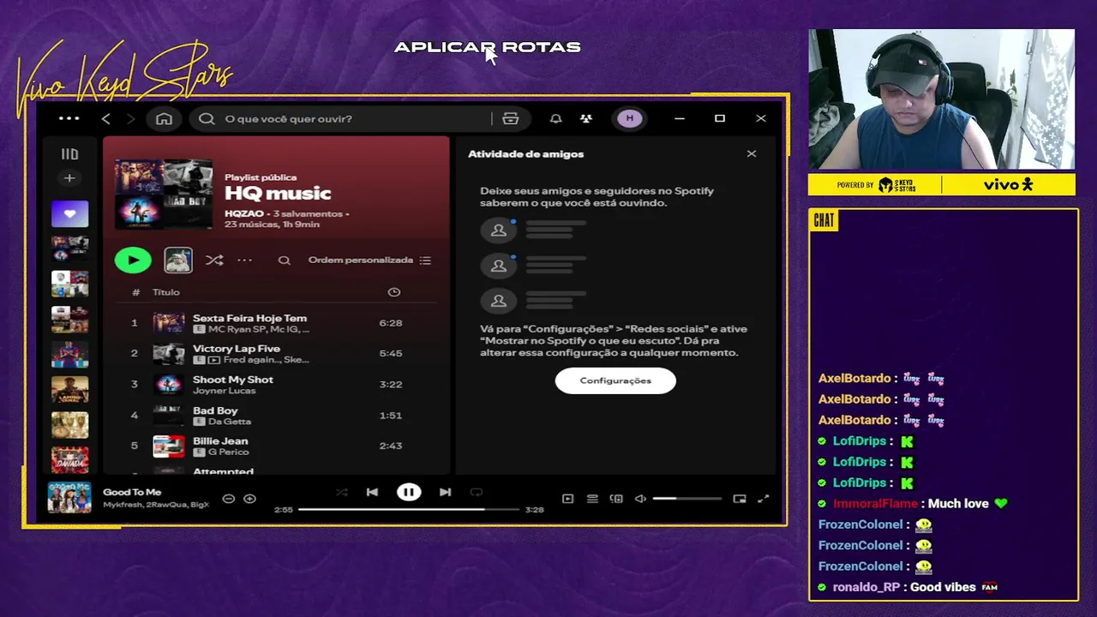Click the clock duration column header
The height and width of the screenshot is (617, 1097).
(x=394, y=292)
